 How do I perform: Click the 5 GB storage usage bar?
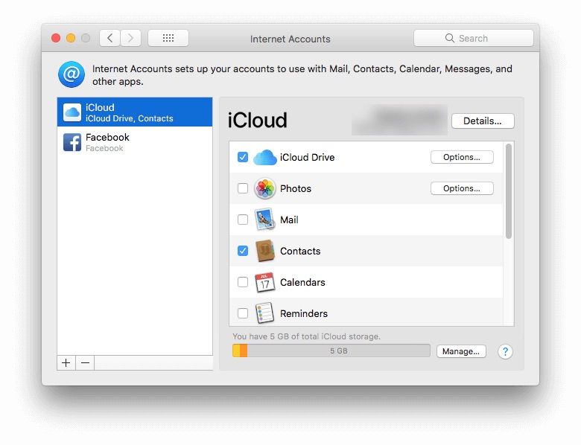[x=331, y=351]
